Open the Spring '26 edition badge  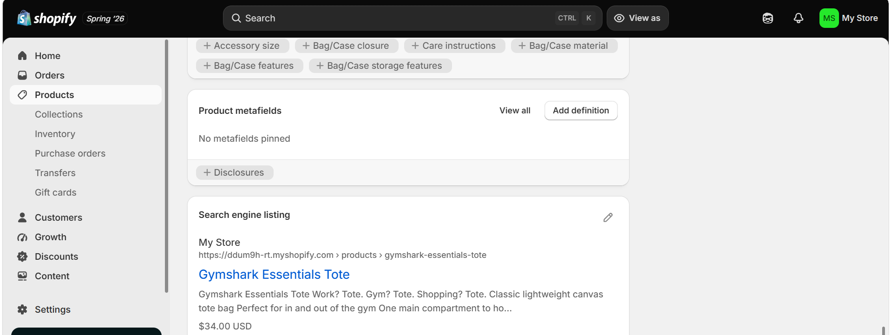[105, 19]
